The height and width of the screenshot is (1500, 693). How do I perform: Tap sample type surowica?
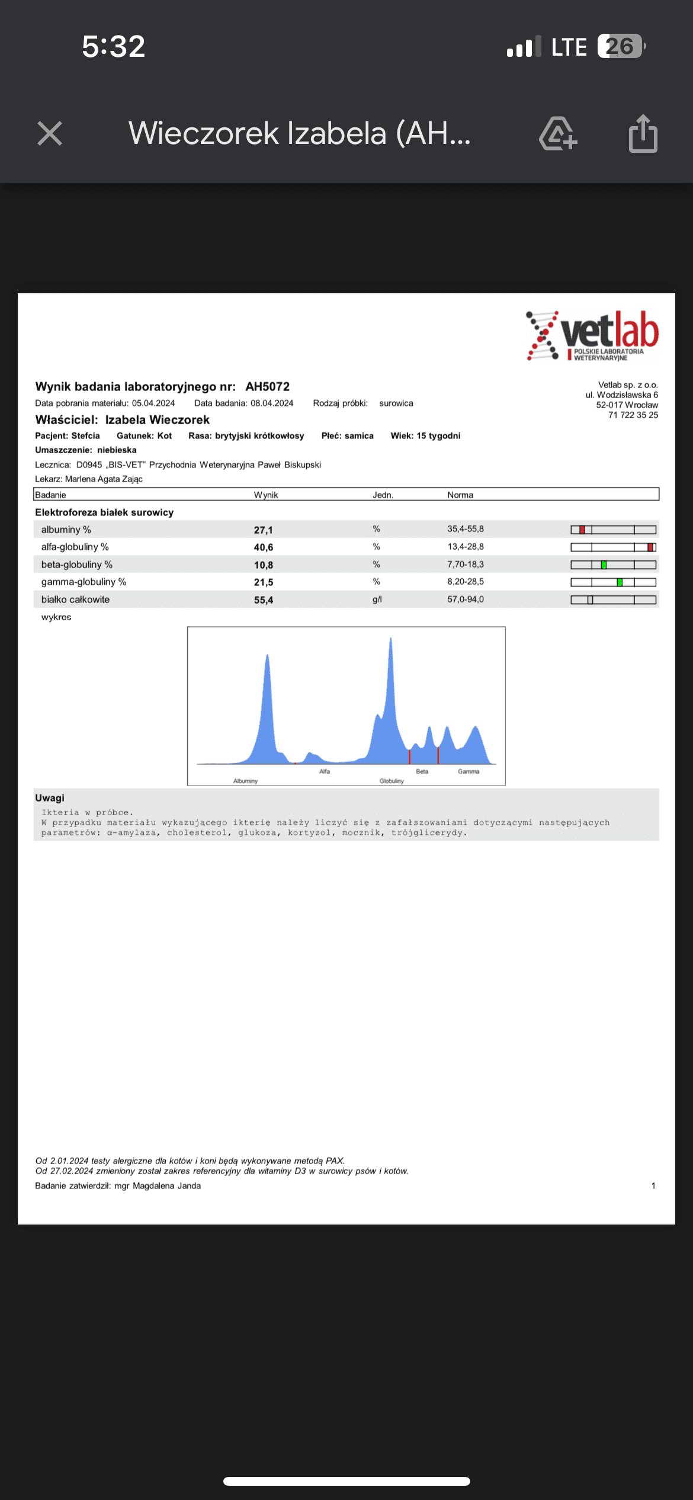click(396, 403)
